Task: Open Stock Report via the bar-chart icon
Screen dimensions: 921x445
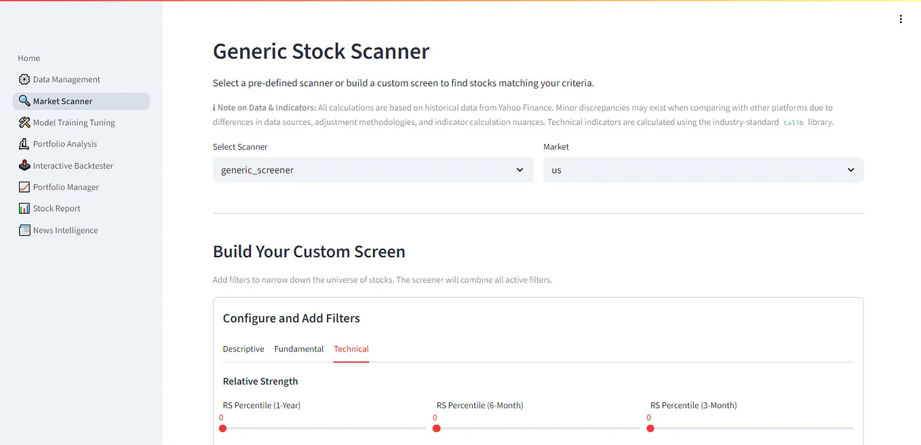Action: (24, 208)
